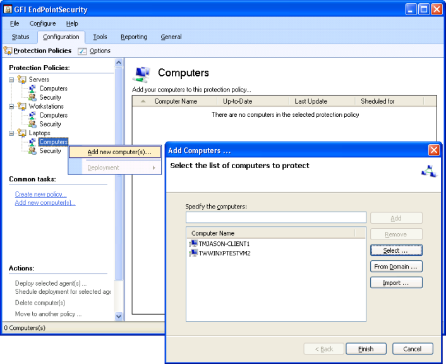The height and width of the screenshot is (364, 446).
Task: Select Security under Servers
Action: (x=50, y=97)
